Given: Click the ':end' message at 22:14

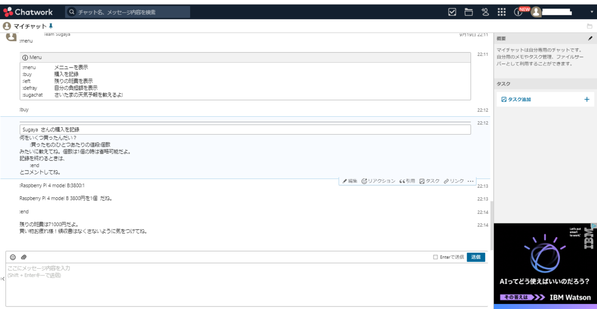Looking at the screenshot, I should [x=24, y=212].
